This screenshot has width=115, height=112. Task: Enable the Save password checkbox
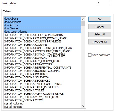coord(90,55)
